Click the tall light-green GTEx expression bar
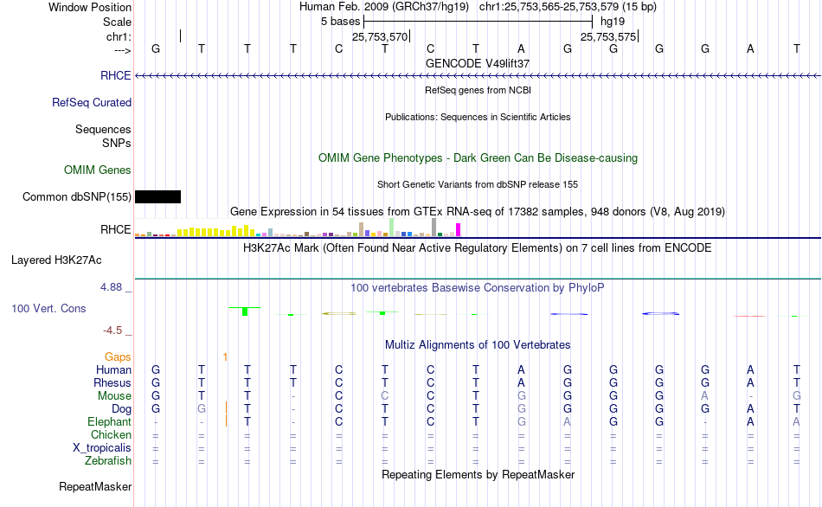 pyautogui.click(x=392, y=228)
